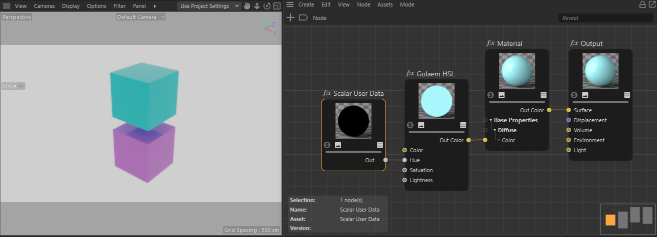The height and width of the screenshot is (237, 657).
Task: Click the viewport dolly arrows icon
Action: pos(257,6)
